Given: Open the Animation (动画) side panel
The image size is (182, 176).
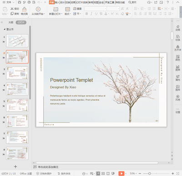Looking at the screenshot, I should point(178,28).
